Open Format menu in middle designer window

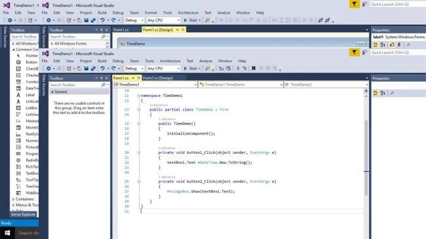pyautogui.click(x=151, y=12)
